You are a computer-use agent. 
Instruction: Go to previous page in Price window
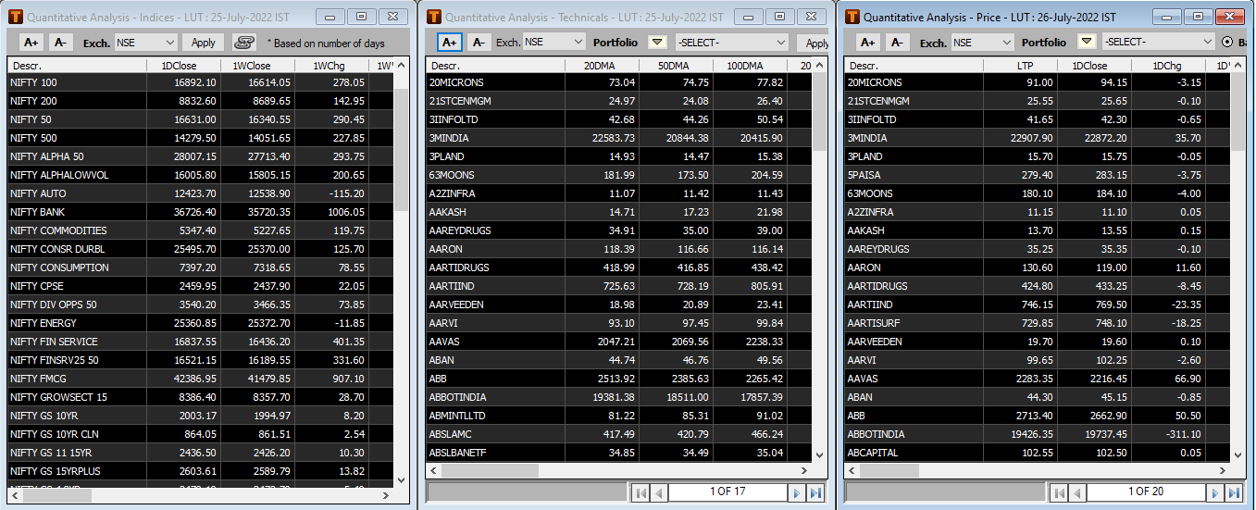click(x=1076, y=492)
